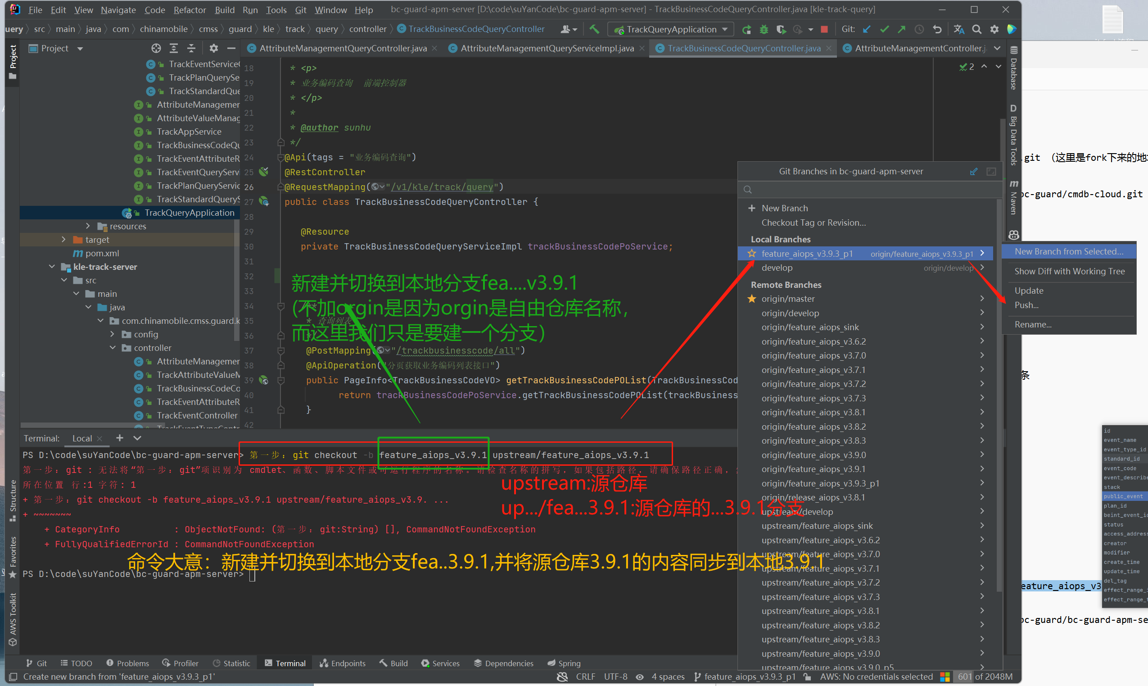The width and height of the screenshot is (1148, 686).
Task: Open the Search Everywhere magnifier
Action: (x=976, y=29)
